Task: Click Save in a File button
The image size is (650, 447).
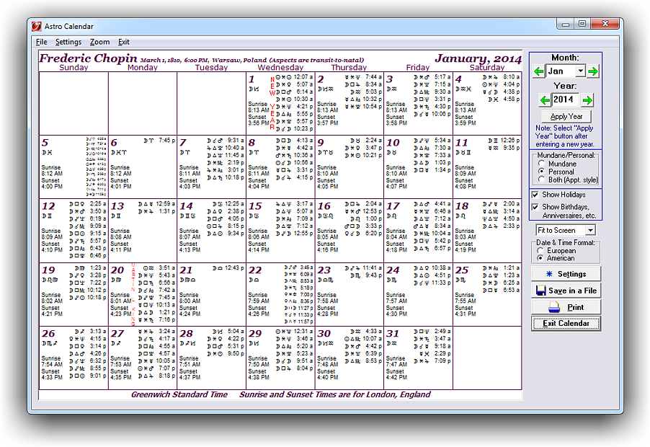Action: [x=566, y=291]
